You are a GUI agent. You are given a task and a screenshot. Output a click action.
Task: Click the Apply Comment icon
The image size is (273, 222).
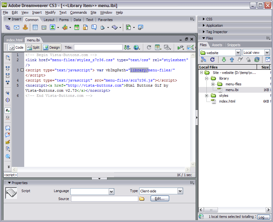(8, 128)
